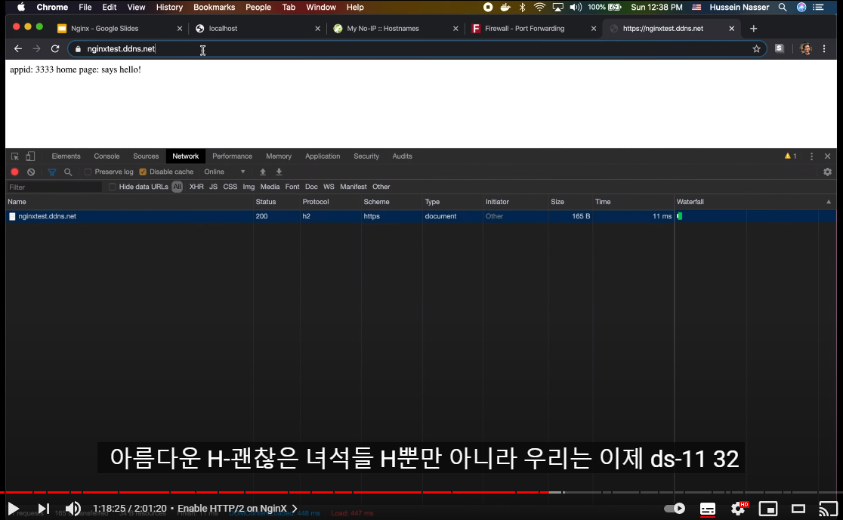Filter requests by WS
Screen dimensions: 843x520
coord(329,187)
